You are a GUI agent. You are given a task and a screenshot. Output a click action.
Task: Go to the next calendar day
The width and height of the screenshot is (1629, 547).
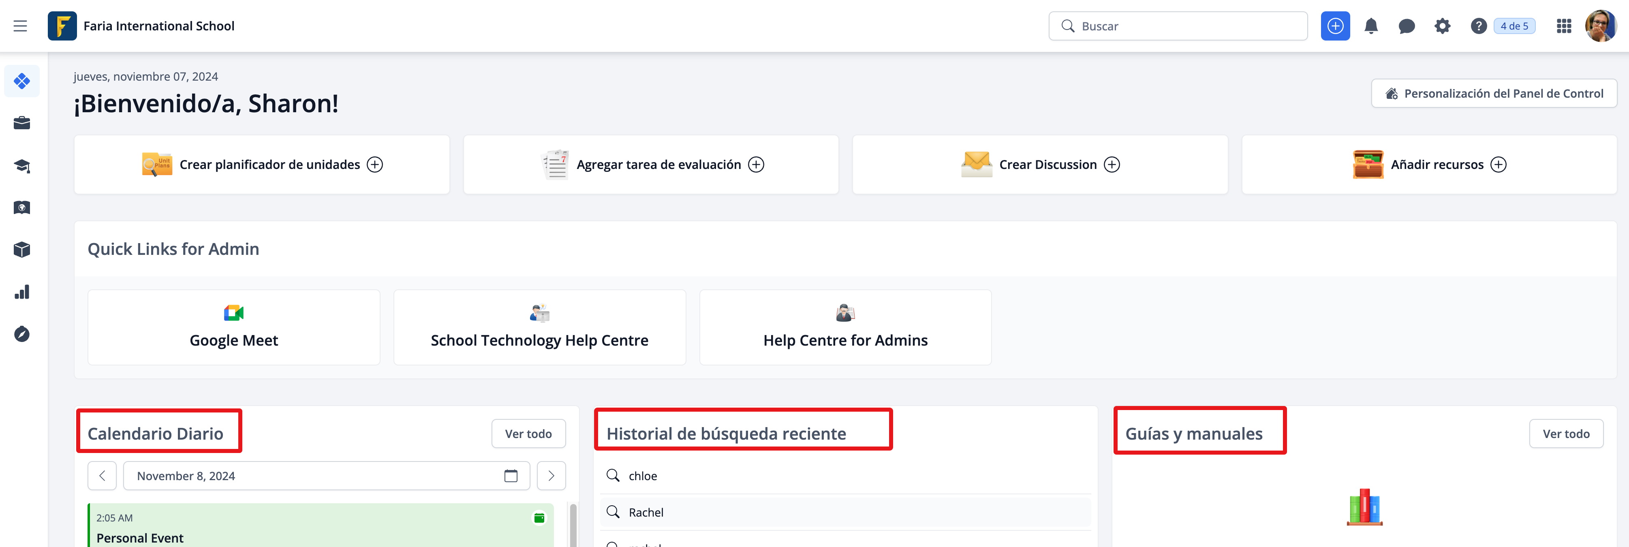click(x=551, y=476)
